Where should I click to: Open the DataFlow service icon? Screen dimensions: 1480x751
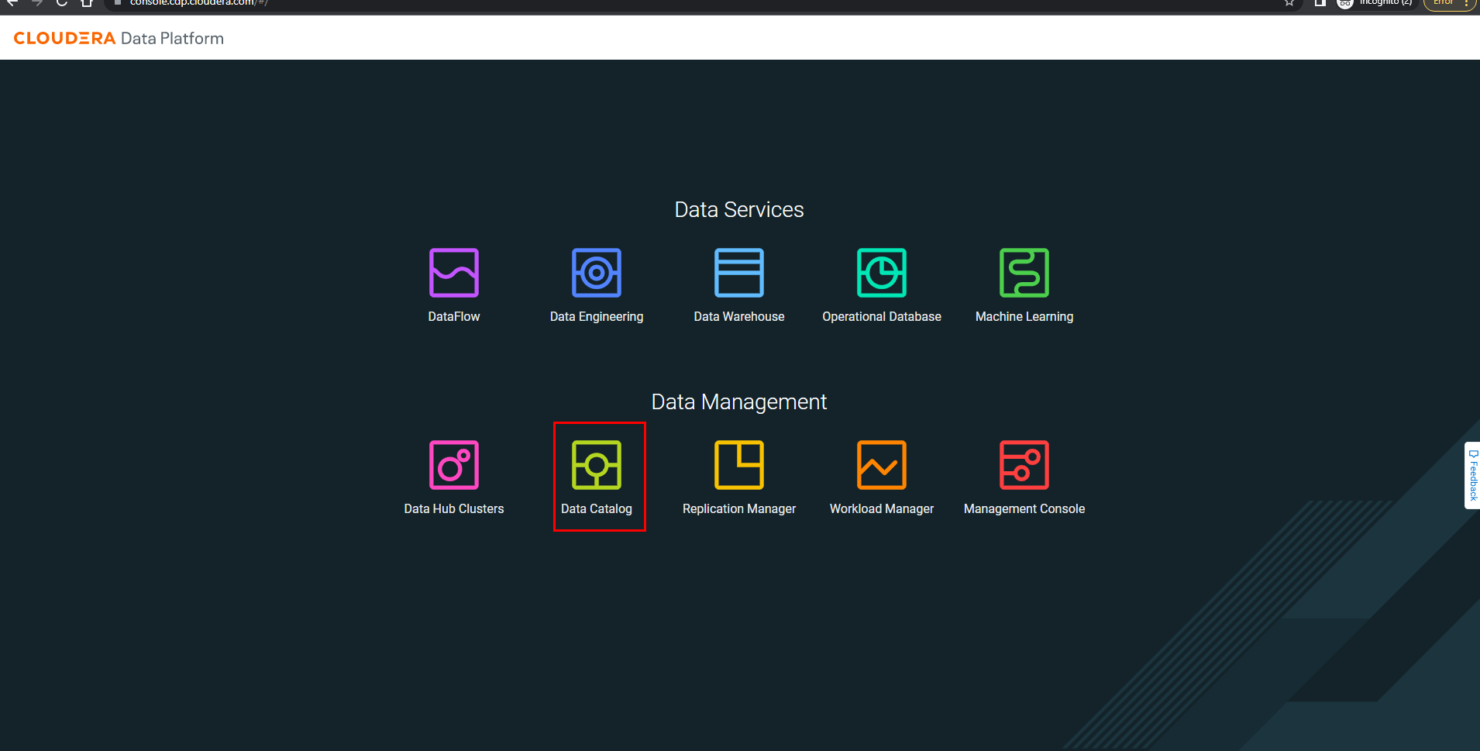click(x=454, y=273)
